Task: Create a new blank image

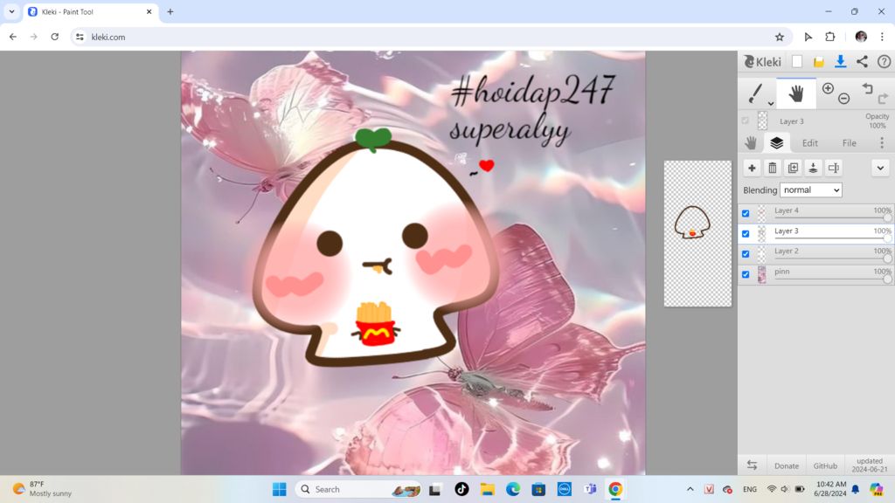Action: (797, 62)
